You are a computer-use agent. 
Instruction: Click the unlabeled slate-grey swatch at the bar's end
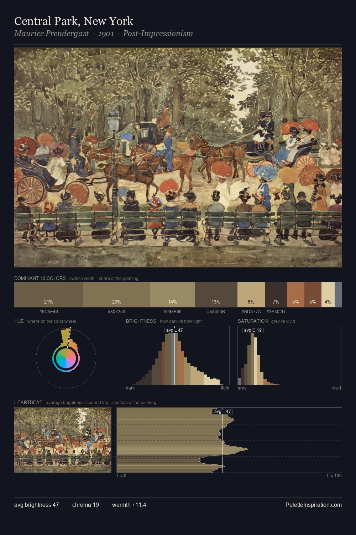(338, 295)
